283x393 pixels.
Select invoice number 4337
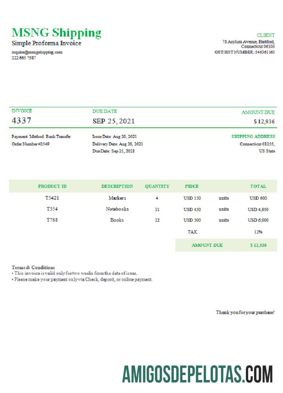[22, 121]
